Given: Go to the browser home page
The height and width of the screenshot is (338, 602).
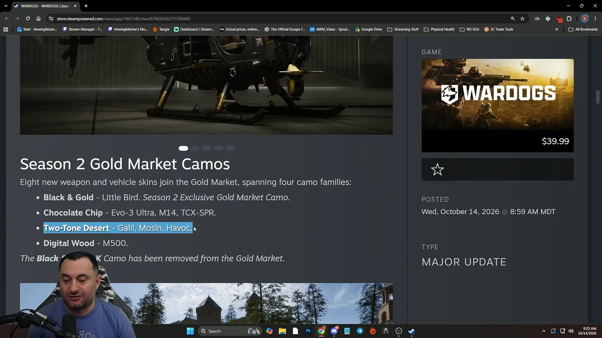Looking at the screenshot, I should point(38,18).
